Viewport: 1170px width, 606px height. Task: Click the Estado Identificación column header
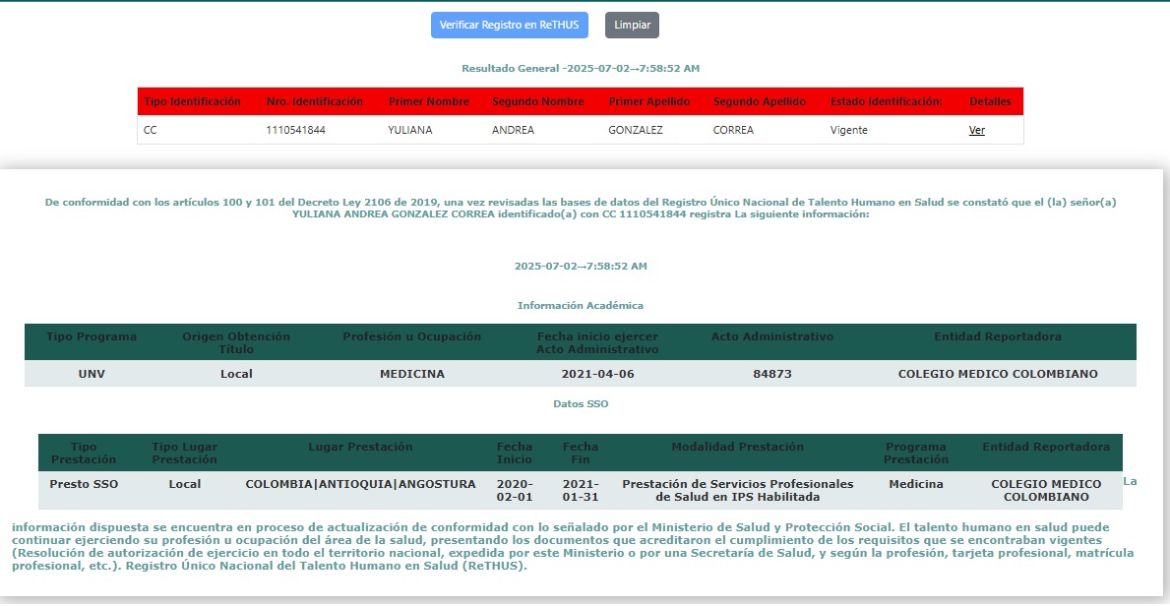tap(886, 101)
